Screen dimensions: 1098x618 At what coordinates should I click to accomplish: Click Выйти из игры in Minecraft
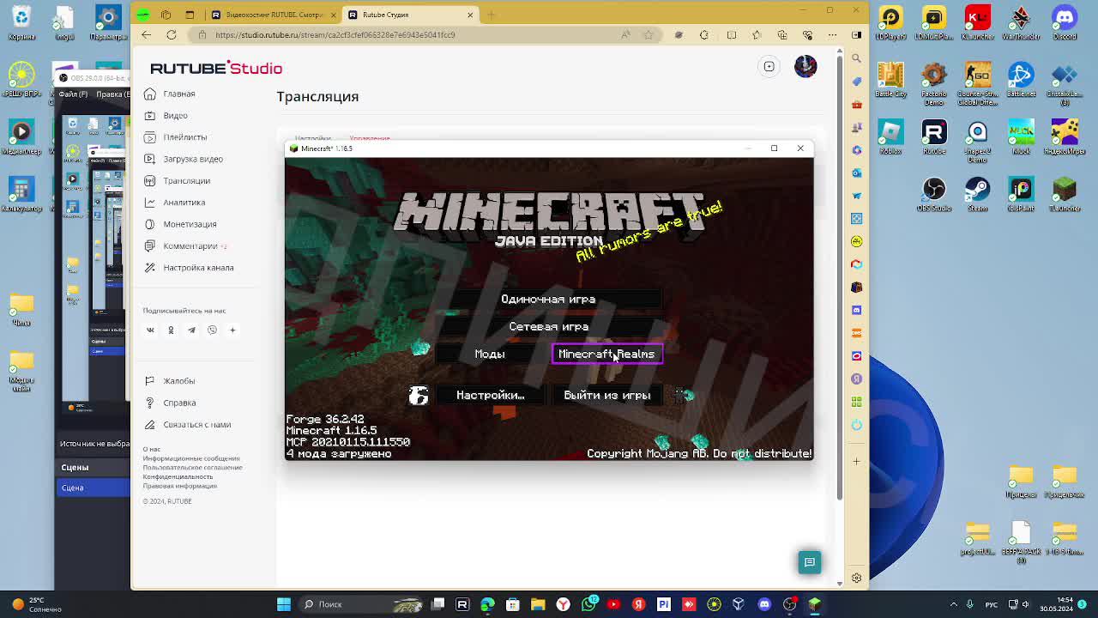(606, 395)
